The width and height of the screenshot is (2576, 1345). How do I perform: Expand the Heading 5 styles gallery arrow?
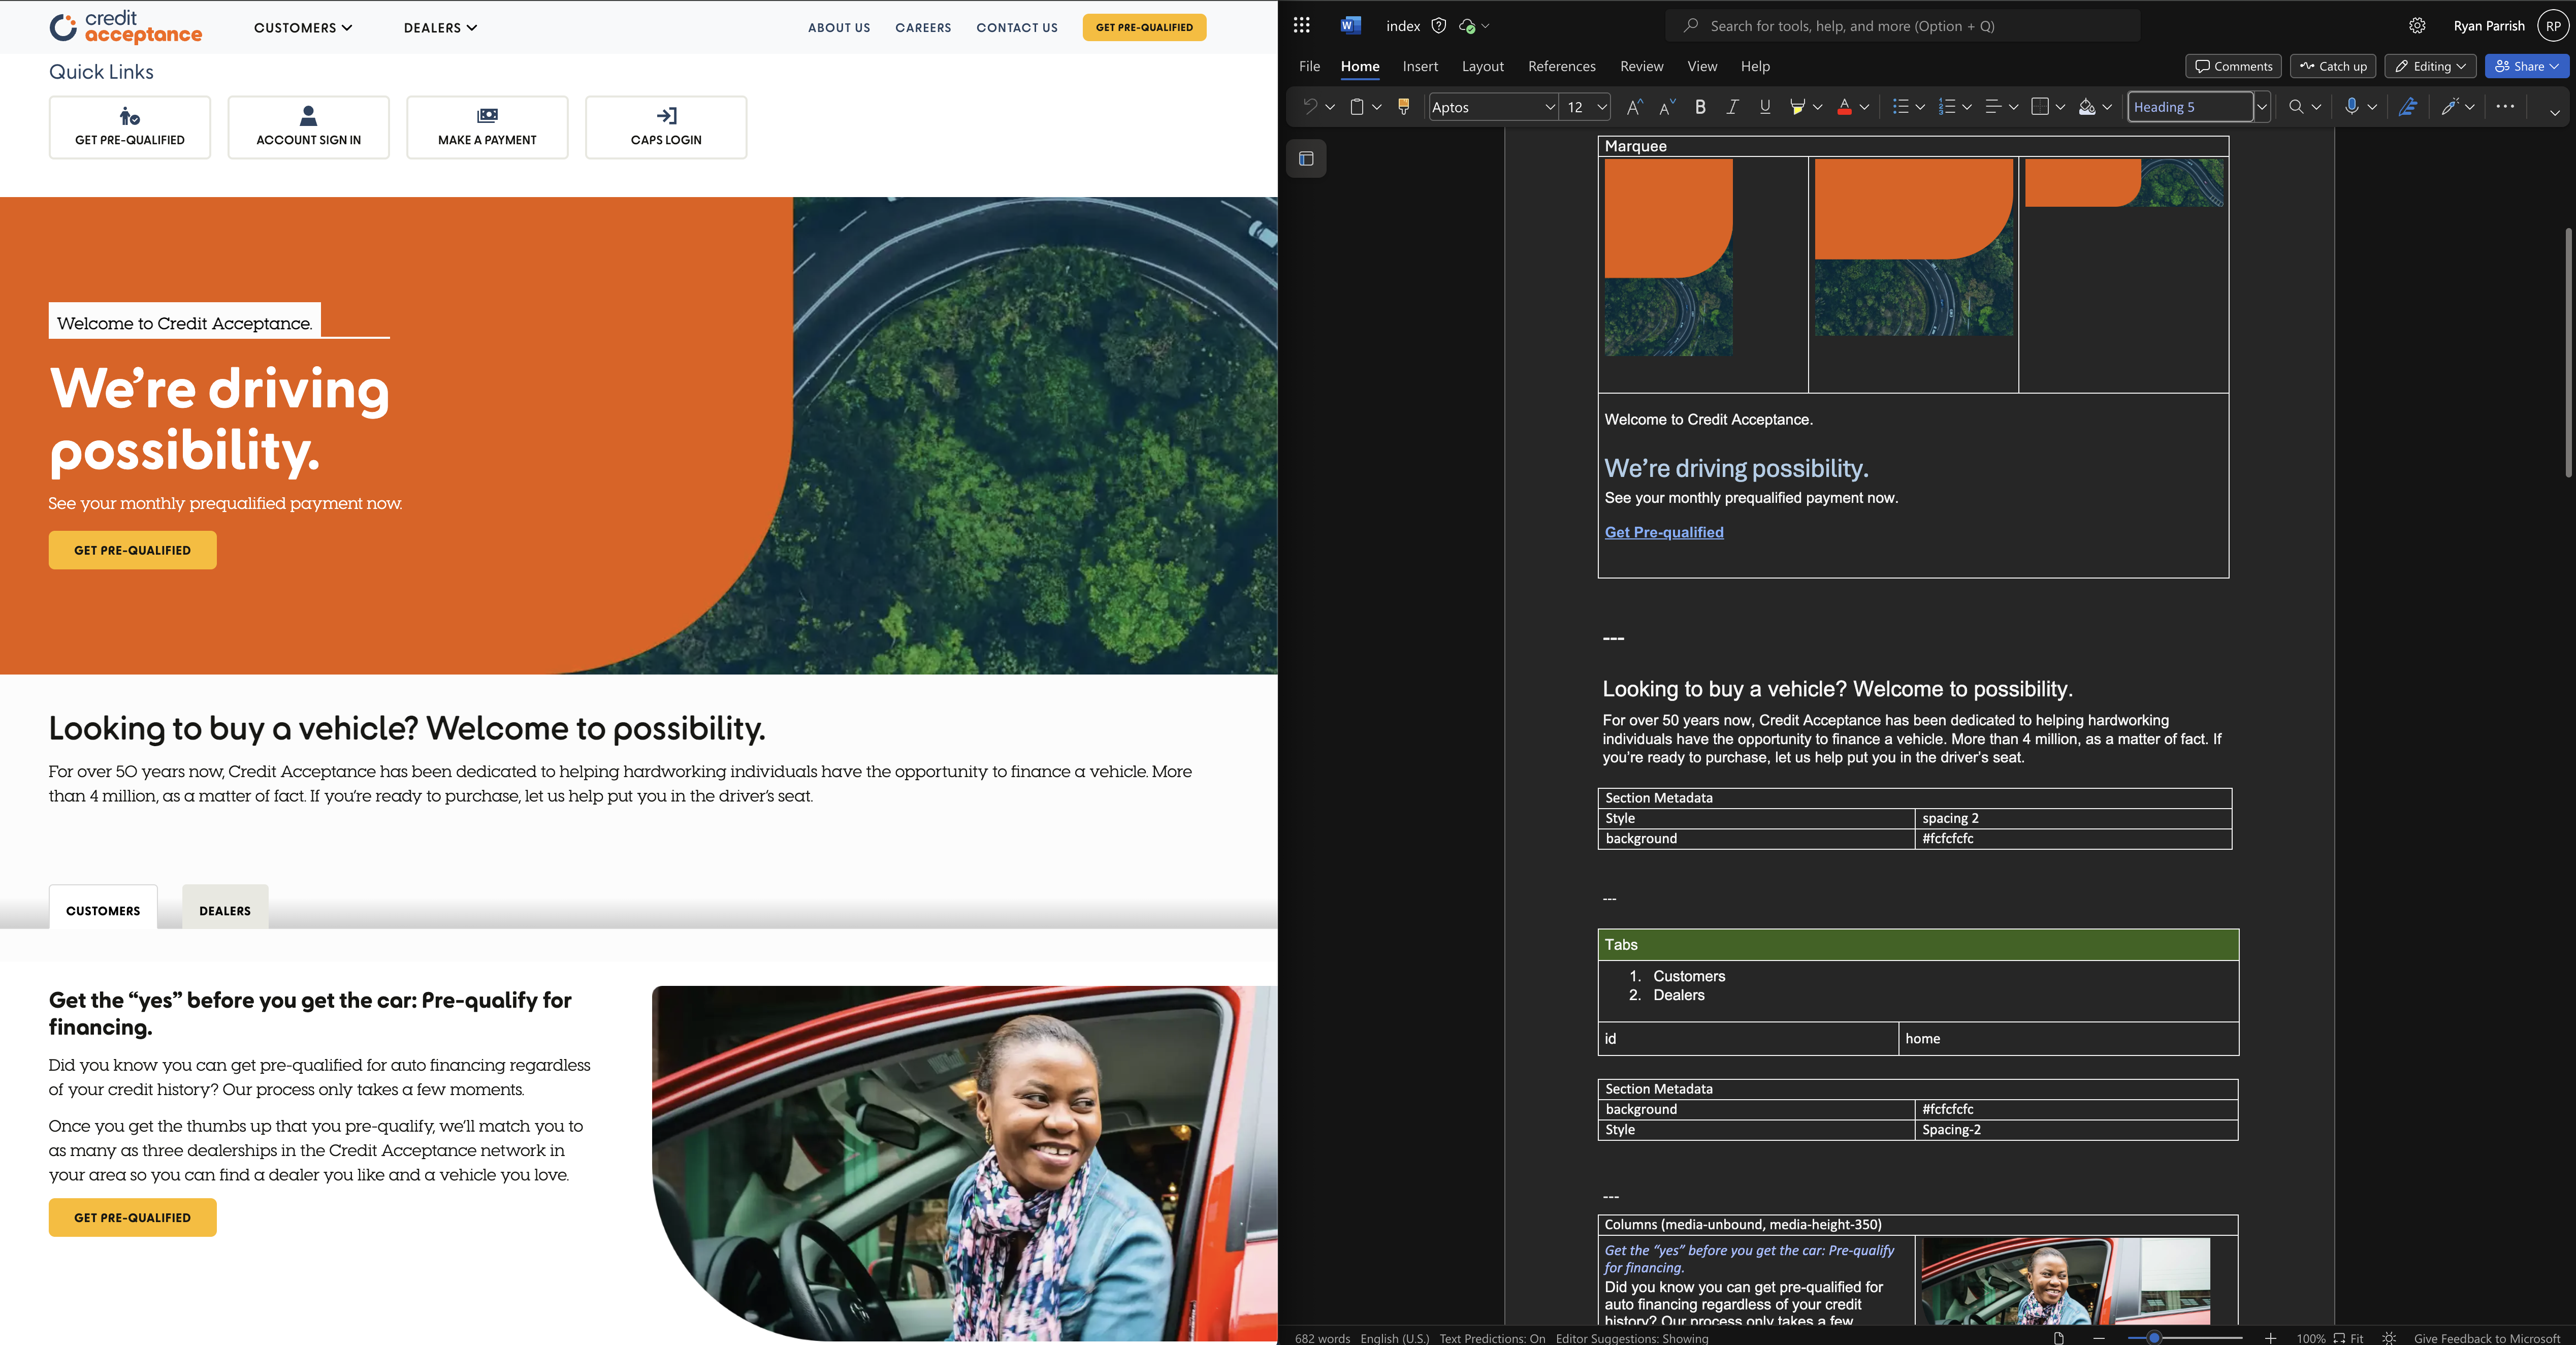point(2262,107)
